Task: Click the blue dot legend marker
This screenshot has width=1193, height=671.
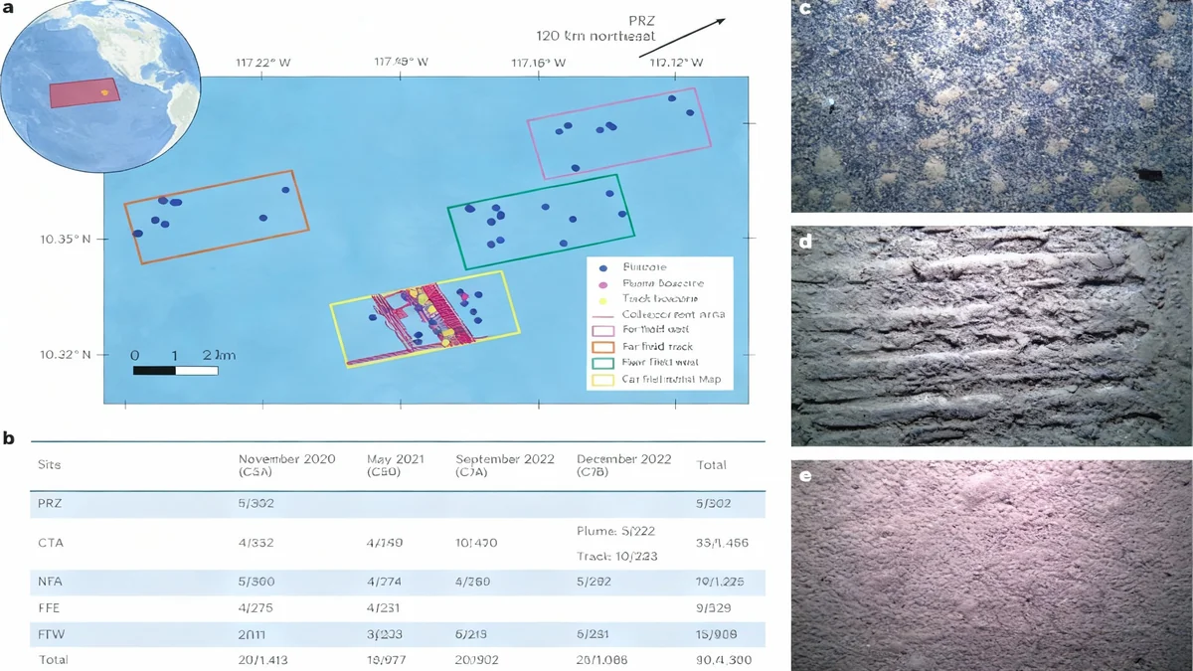Action: (603, 267)
